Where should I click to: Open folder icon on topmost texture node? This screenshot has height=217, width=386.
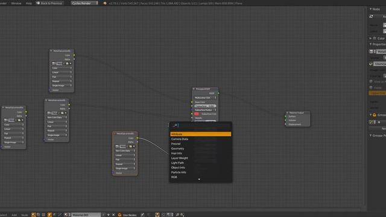pyautogui.click(x=67, y=63)
